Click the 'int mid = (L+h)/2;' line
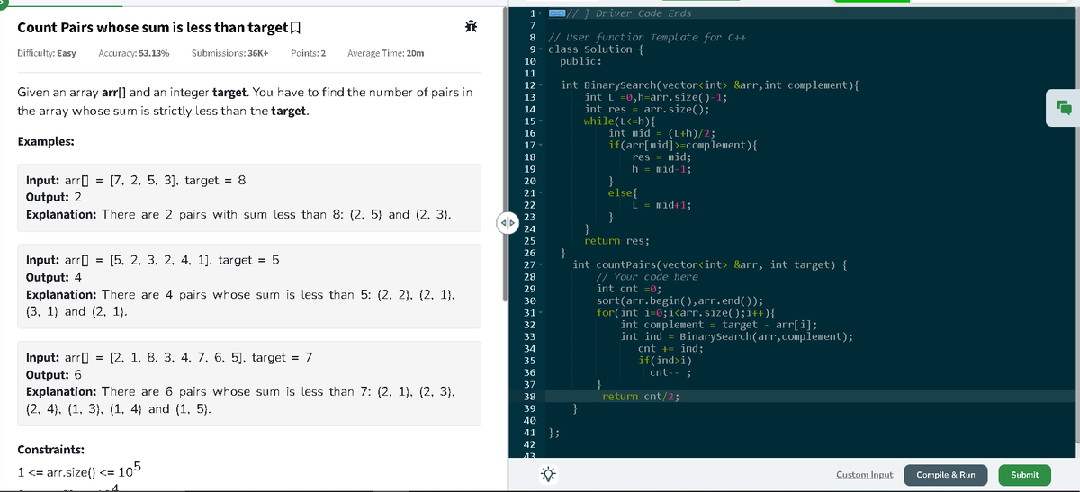Image resolution: width=1080 pixels, height=492 pixels. click(x=661, y=133)
